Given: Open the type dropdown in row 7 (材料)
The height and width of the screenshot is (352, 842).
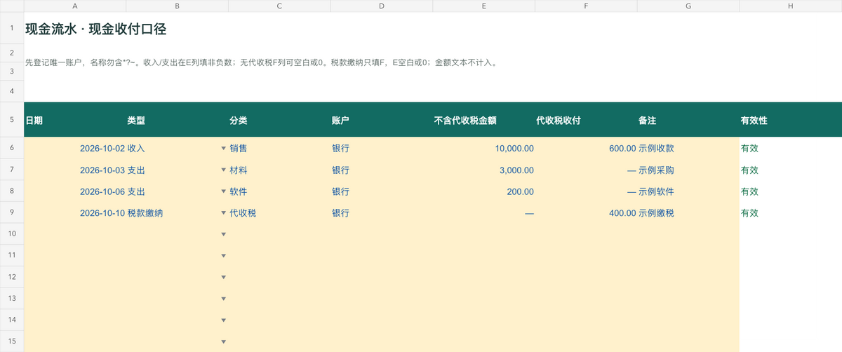Looking at the screenshot, I should (223, 170).
